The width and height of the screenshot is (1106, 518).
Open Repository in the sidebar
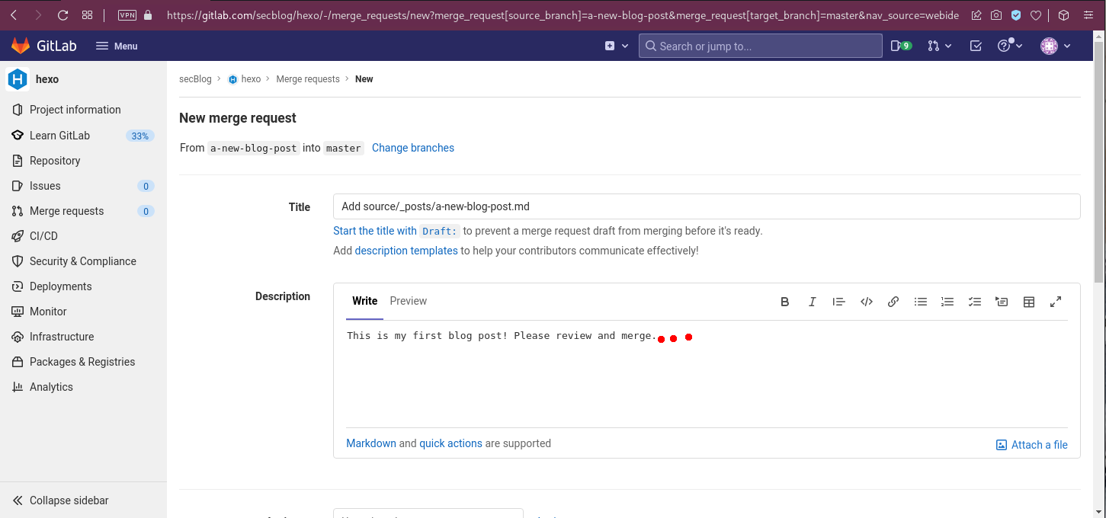click(55, 161)
